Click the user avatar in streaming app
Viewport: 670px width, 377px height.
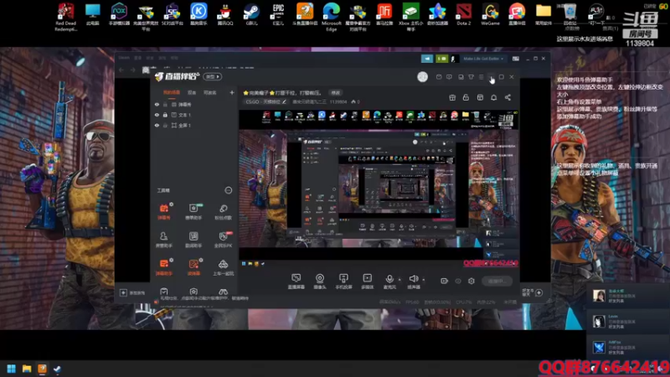[422, 76]
